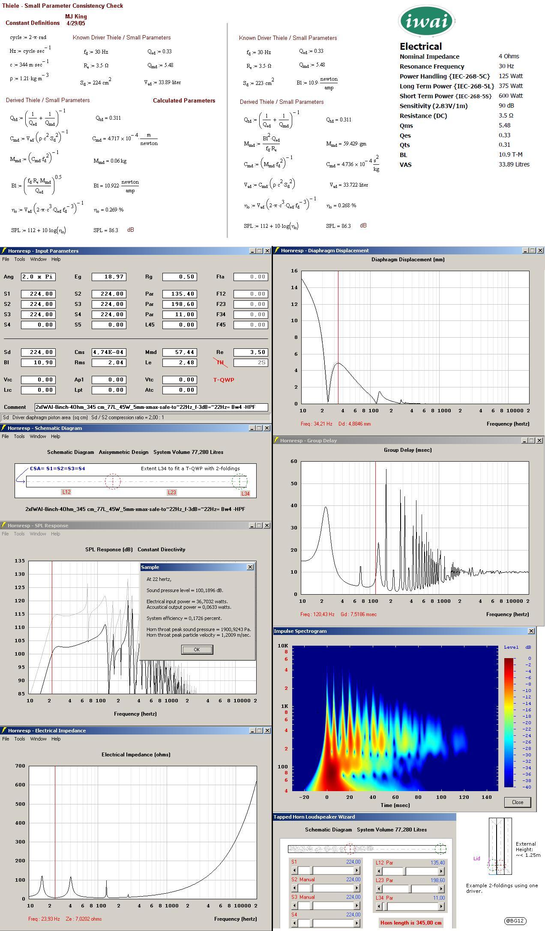Click the iwai logo
The height and width of the screenshot is (931, 545).
(x=427, y=21)
